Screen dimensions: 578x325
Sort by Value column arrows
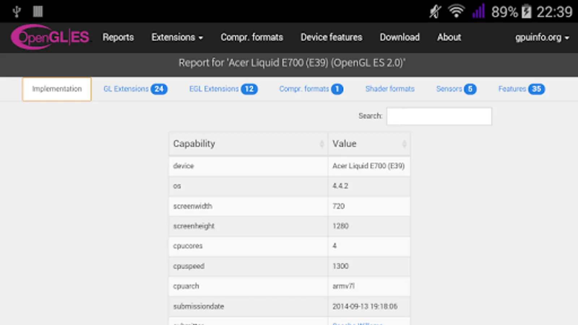(404, 144)
